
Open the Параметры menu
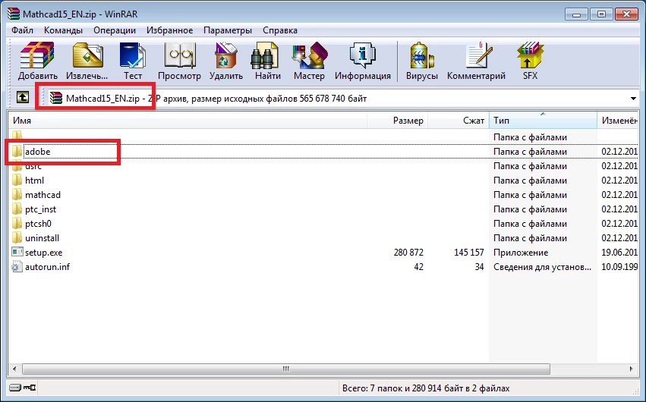click(x=228, y=30)
